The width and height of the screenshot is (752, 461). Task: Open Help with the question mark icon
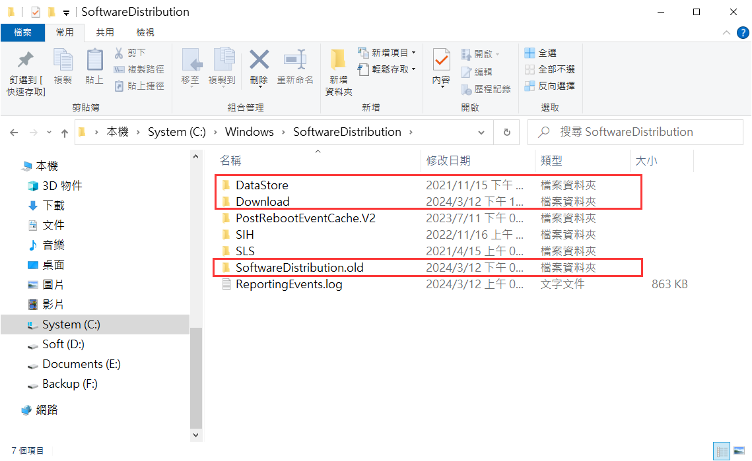tap(743, 32)
